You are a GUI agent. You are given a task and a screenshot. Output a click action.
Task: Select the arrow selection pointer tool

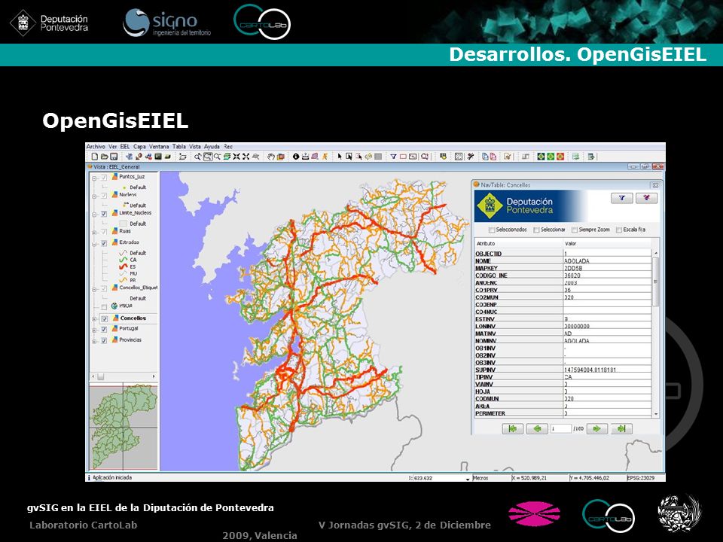click(340, 157)
